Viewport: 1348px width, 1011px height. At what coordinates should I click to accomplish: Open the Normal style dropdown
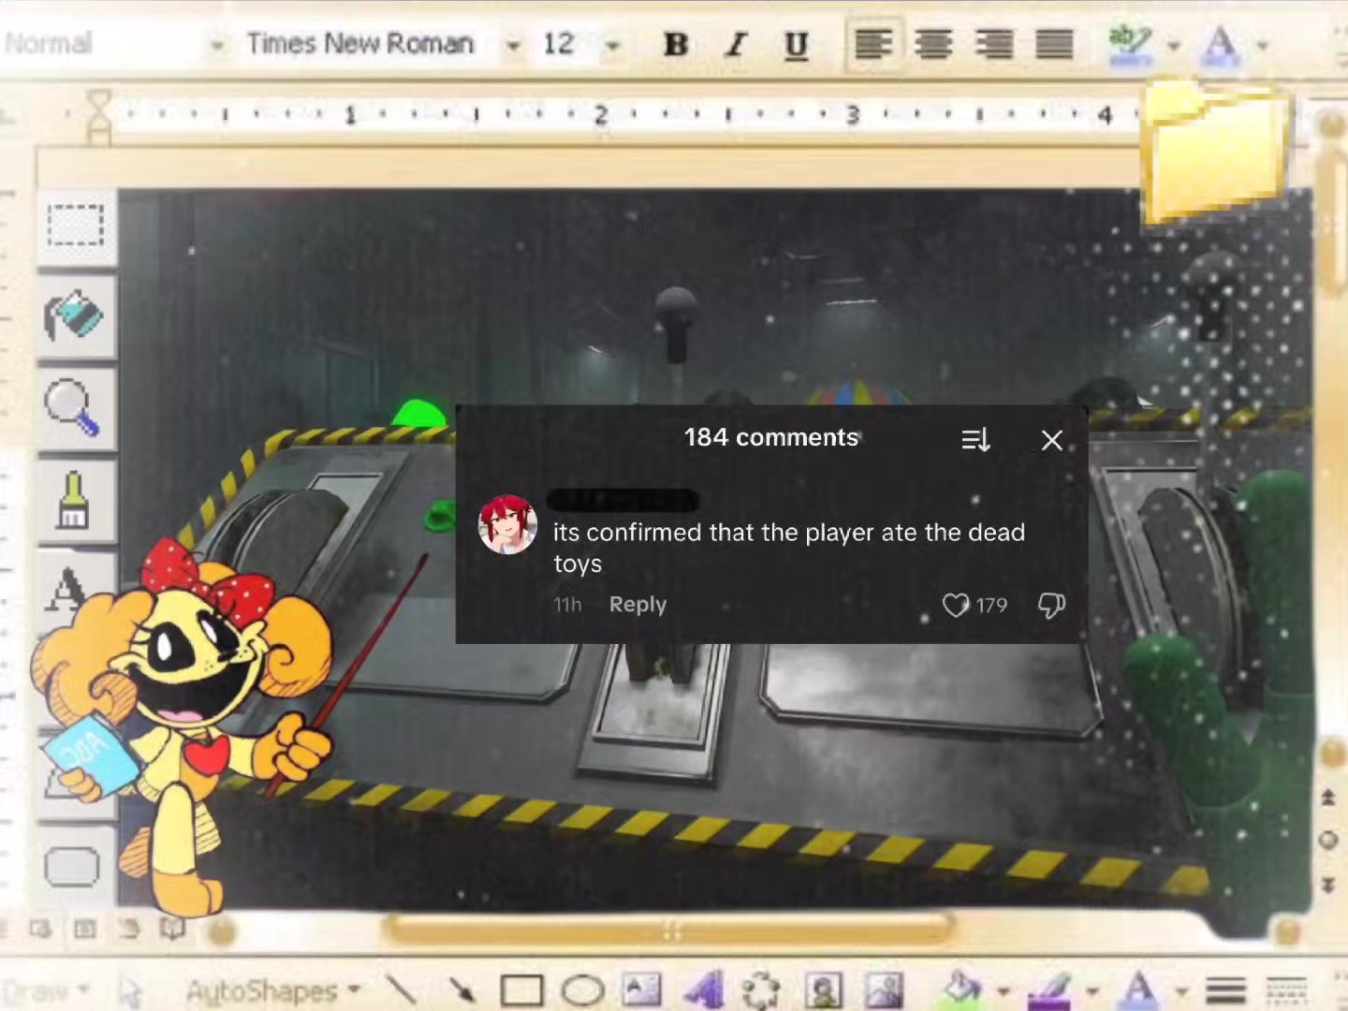click(x=216, y=45)
